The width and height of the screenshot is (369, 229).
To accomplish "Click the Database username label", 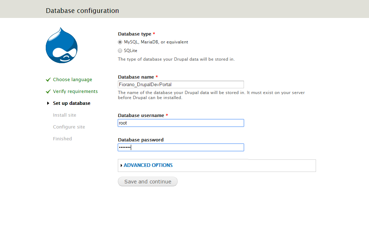I will click(141, 116).
